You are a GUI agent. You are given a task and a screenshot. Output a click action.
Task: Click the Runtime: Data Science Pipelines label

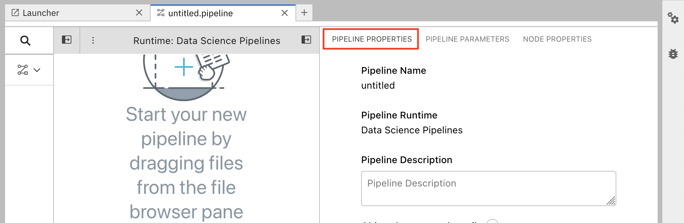(x=207, y=41)
